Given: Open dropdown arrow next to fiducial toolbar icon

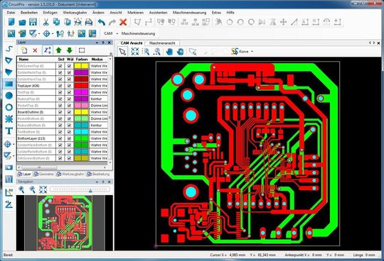Looking at the screenshot, I should 53,33.
